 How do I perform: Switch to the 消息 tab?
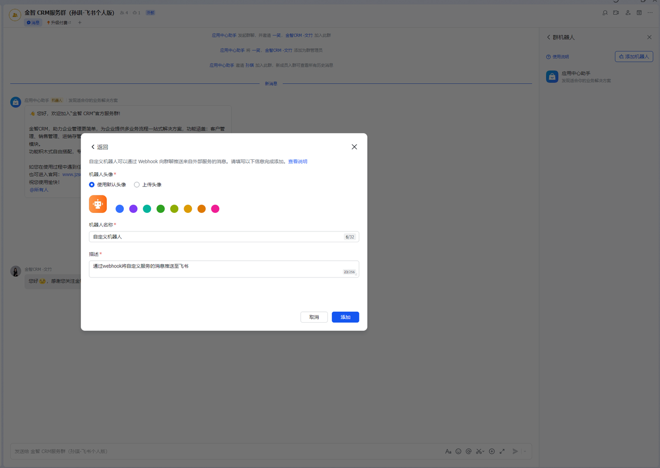[x=32, y=23]
